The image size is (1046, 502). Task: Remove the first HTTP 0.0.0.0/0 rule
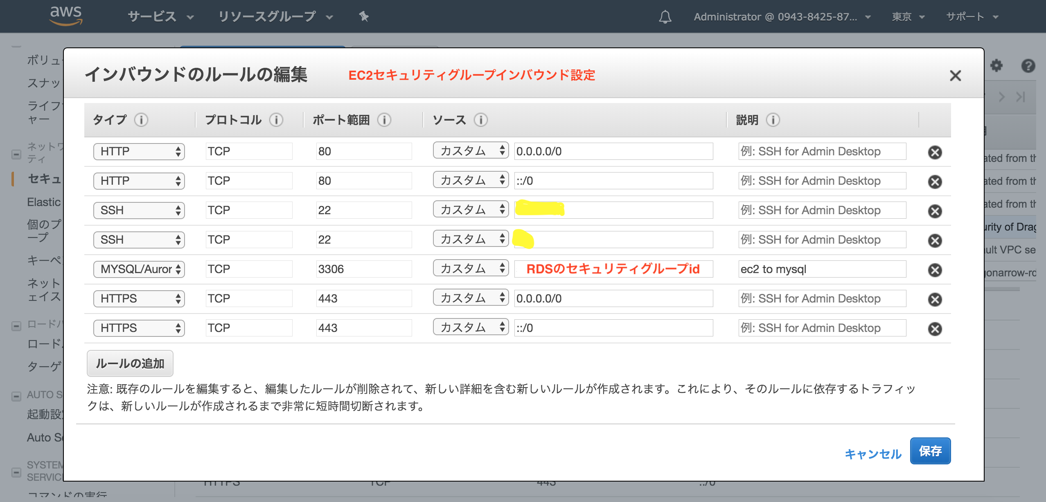coord(935,152)
